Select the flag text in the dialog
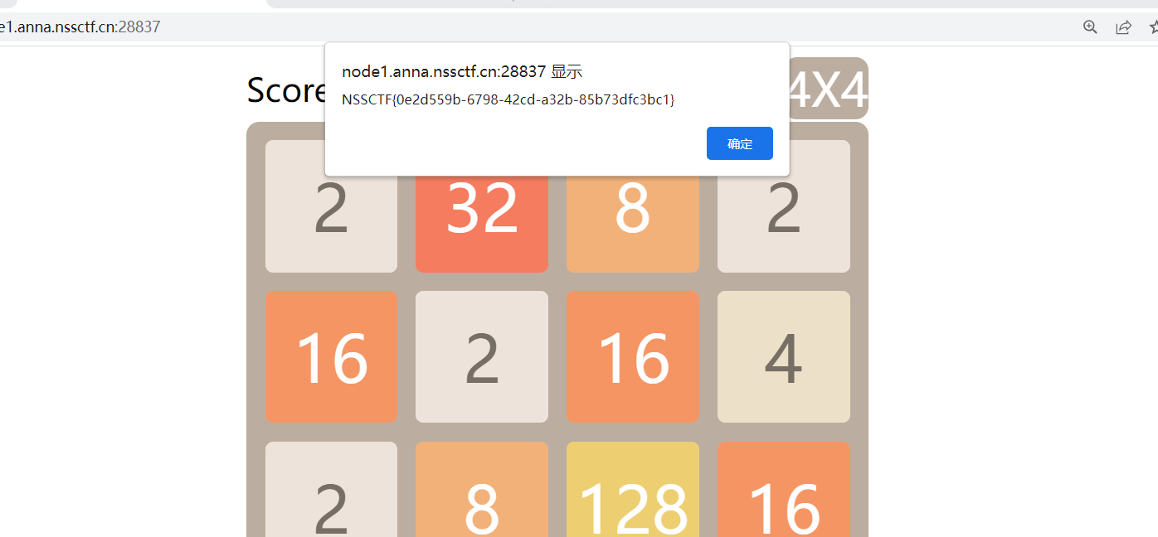Screen dimensions: 1158x537 [508, 99]
